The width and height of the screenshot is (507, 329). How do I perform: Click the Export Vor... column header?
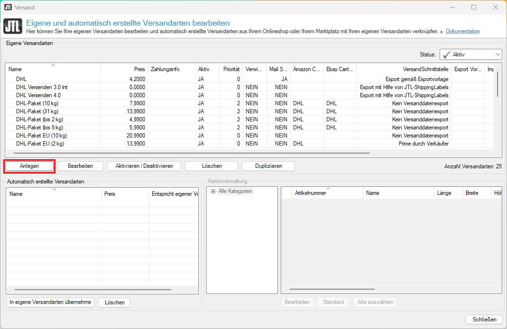pyautogui.click(x=468, y=69)
